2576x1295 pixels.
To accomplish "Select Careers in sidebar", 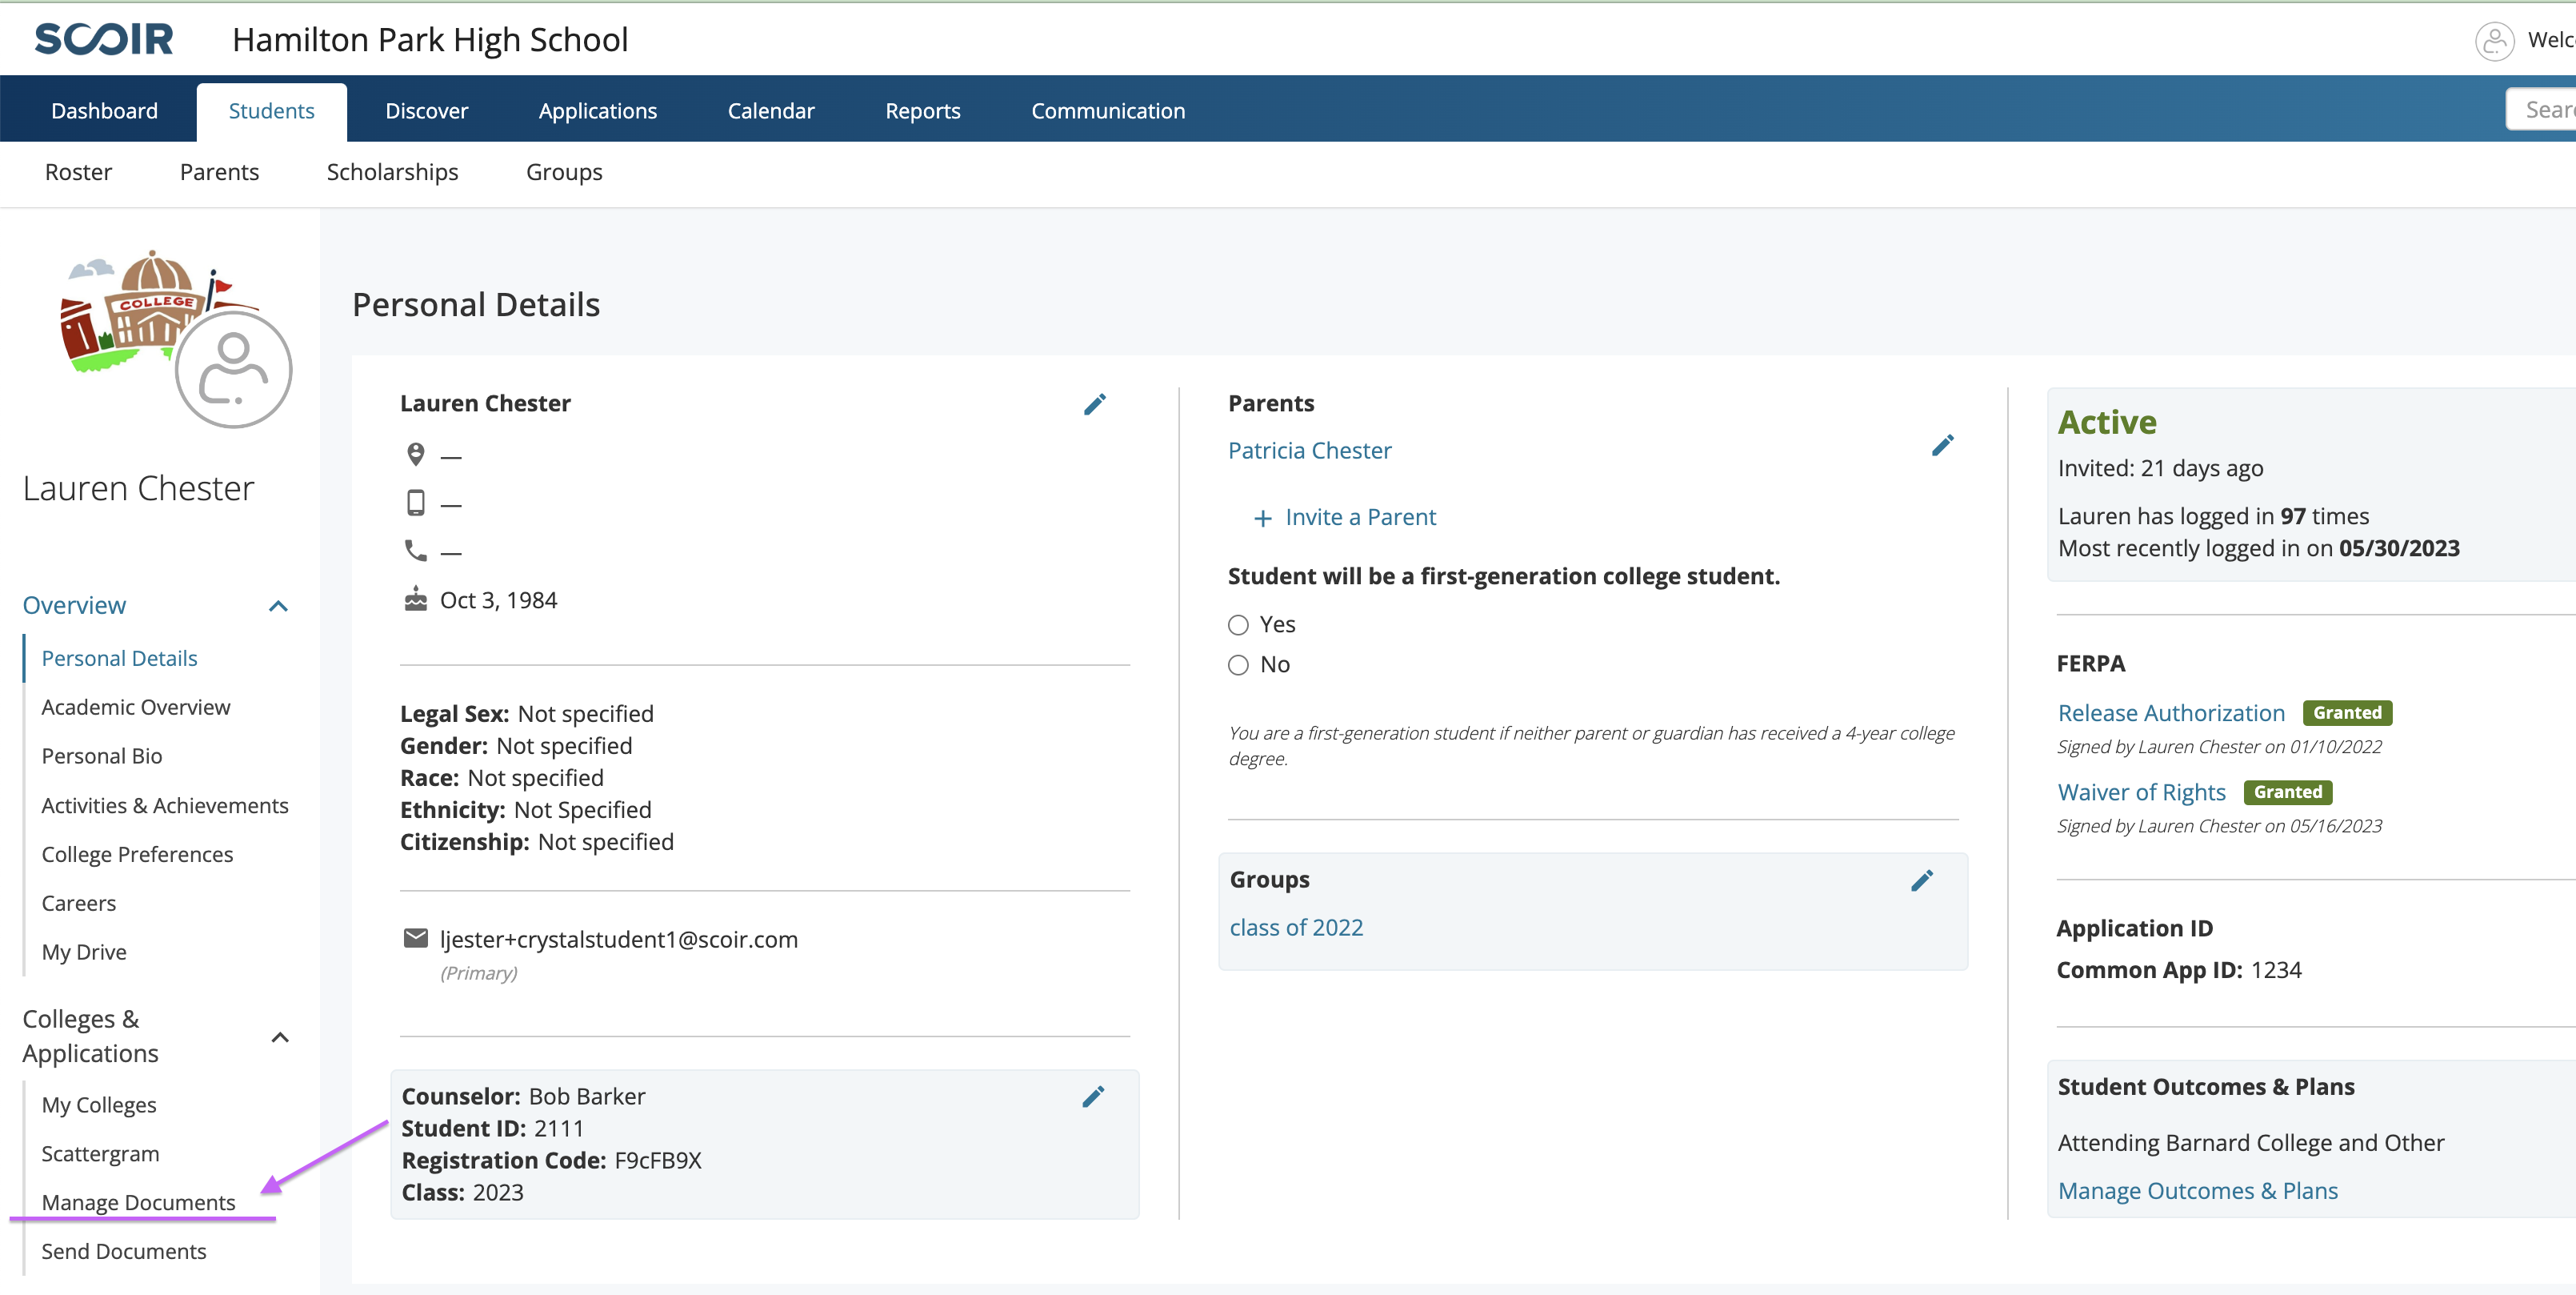I will point(79,904).
